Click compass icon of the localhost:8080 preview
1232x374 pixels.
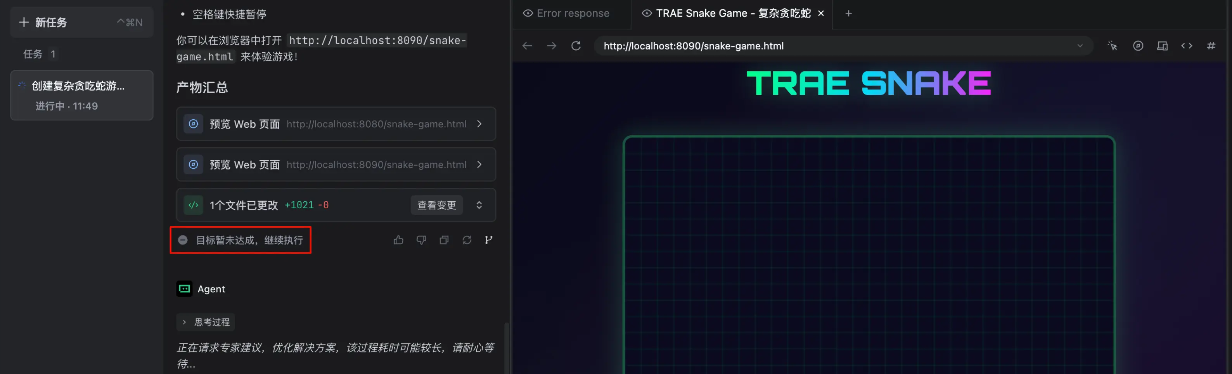click(x=193, y=124)
